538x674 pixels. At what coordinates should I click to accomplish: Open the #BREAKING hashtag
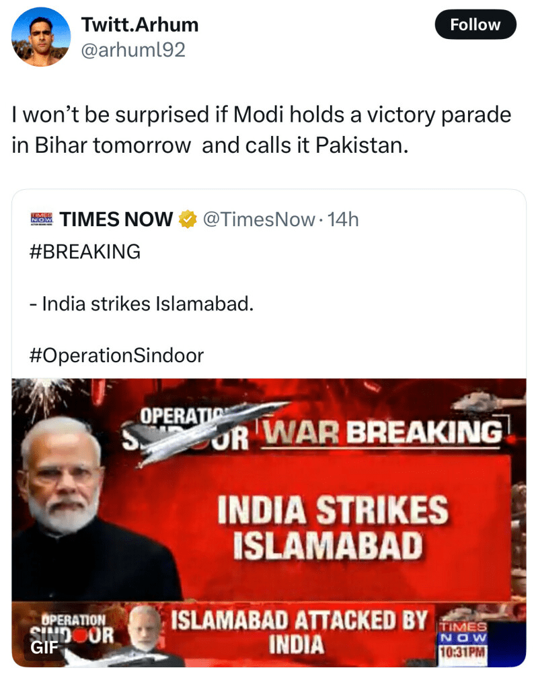click(86, 252)
